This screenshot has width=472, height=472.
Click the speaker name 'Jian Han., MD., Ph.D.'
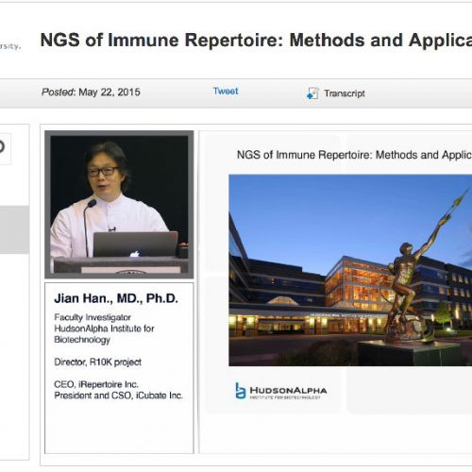click(116, 298)
